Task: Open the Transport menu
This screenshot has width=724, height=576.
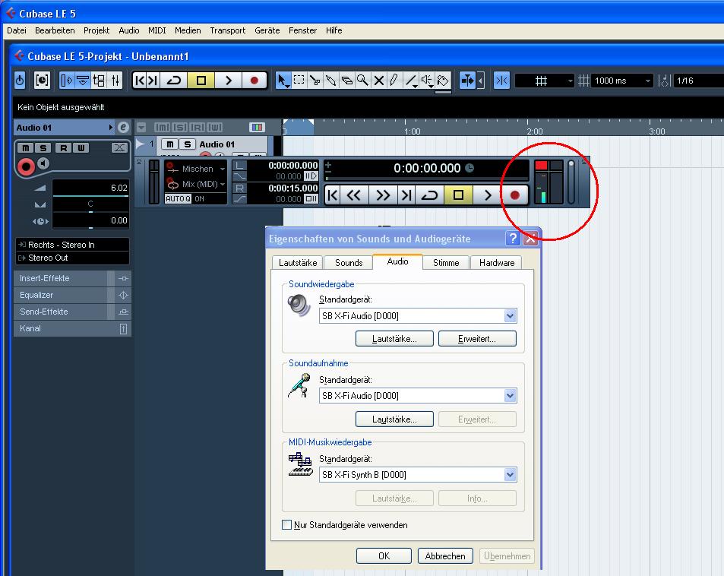Action: coord(228,30)
